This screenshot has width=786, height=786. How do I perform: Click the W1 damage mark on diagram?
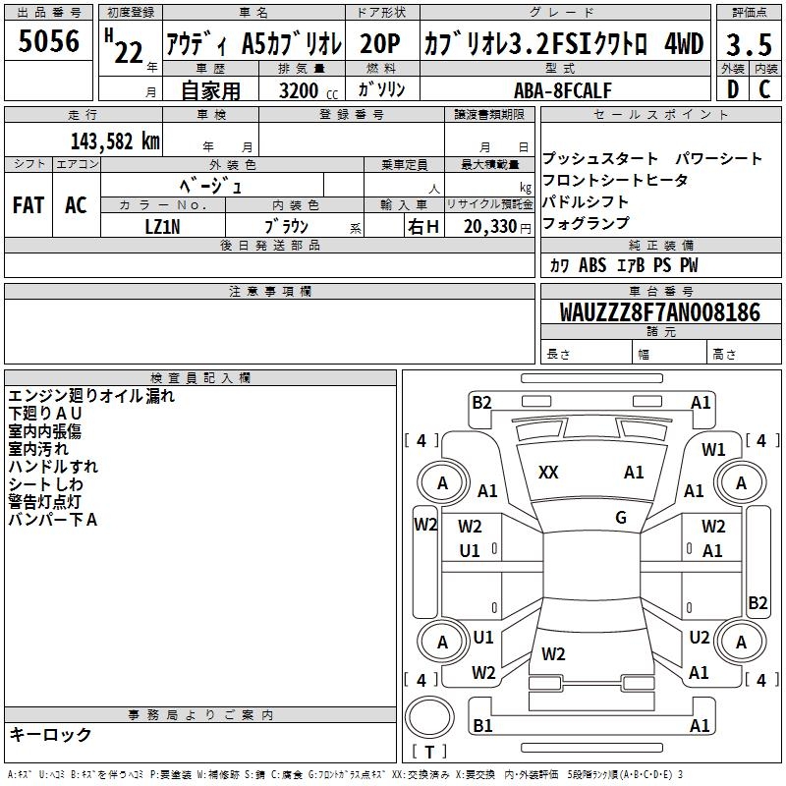pos(713,450)
